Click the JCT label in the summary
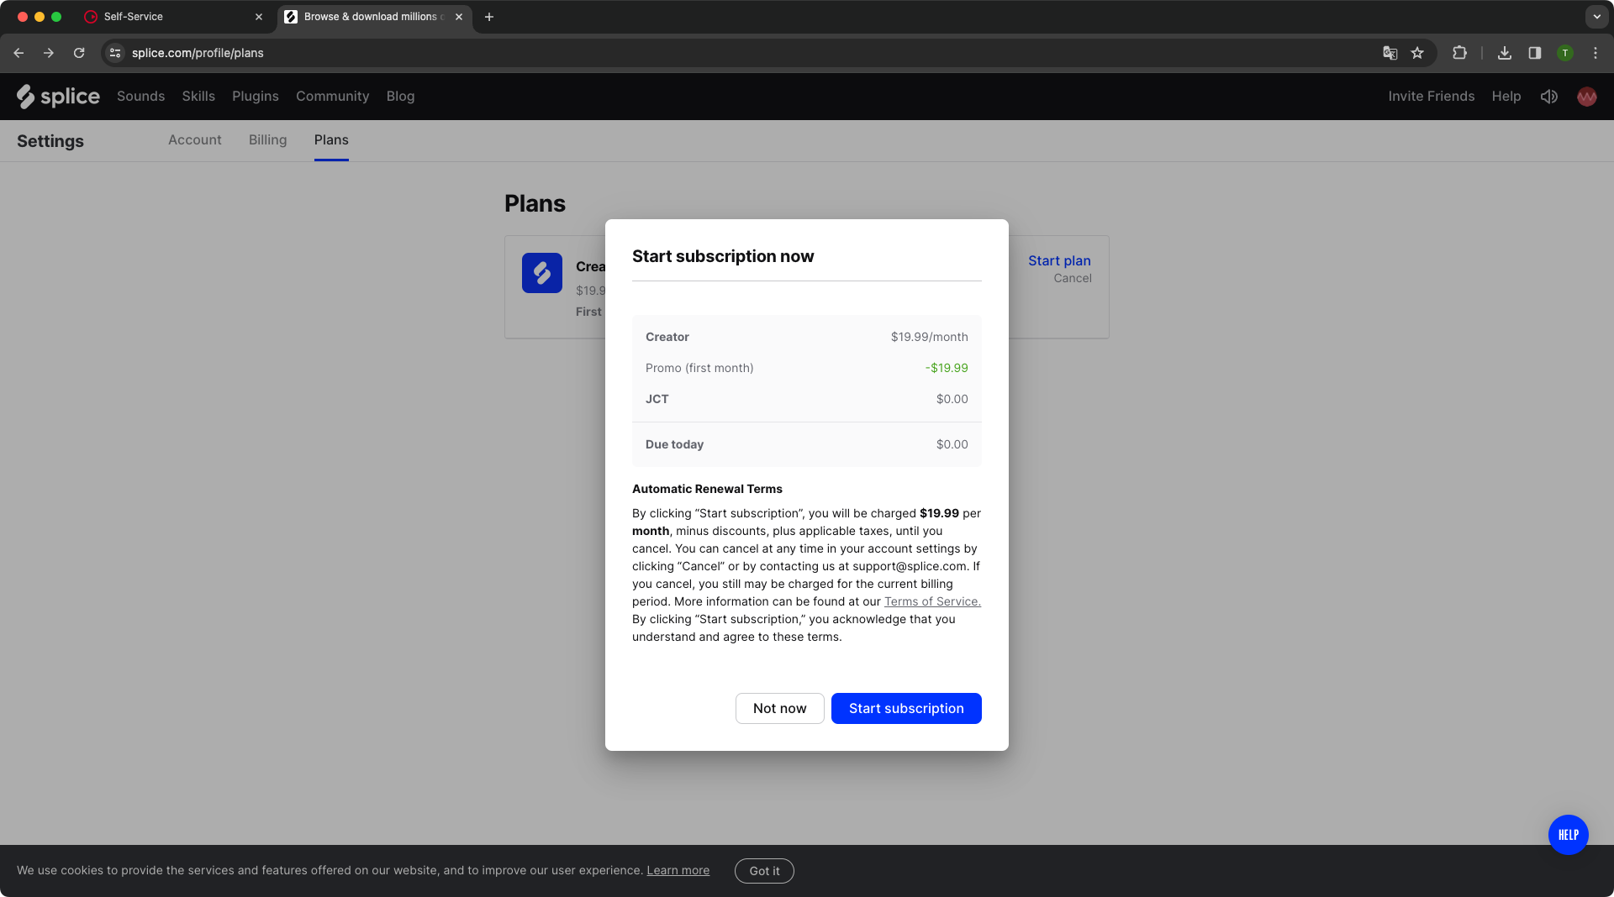1614x897 pixels. point(657,399)
